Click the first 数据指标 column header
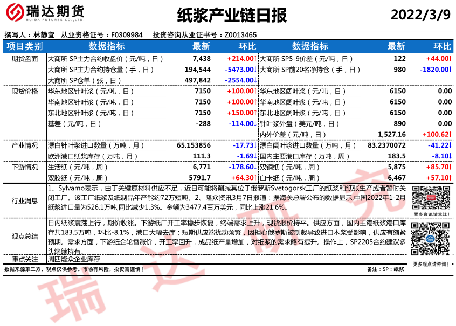Screen dimensions: 456x326 (106, 46)
